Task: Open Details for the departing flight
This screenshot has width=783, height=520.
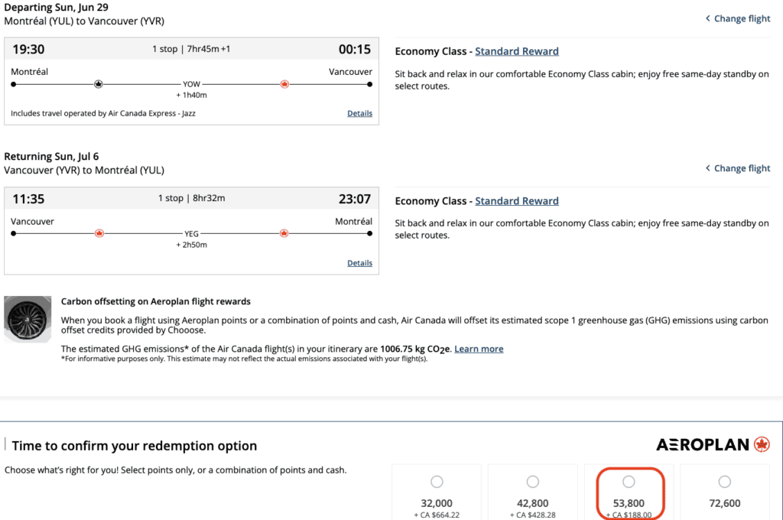Action: (x=359, y=113)
